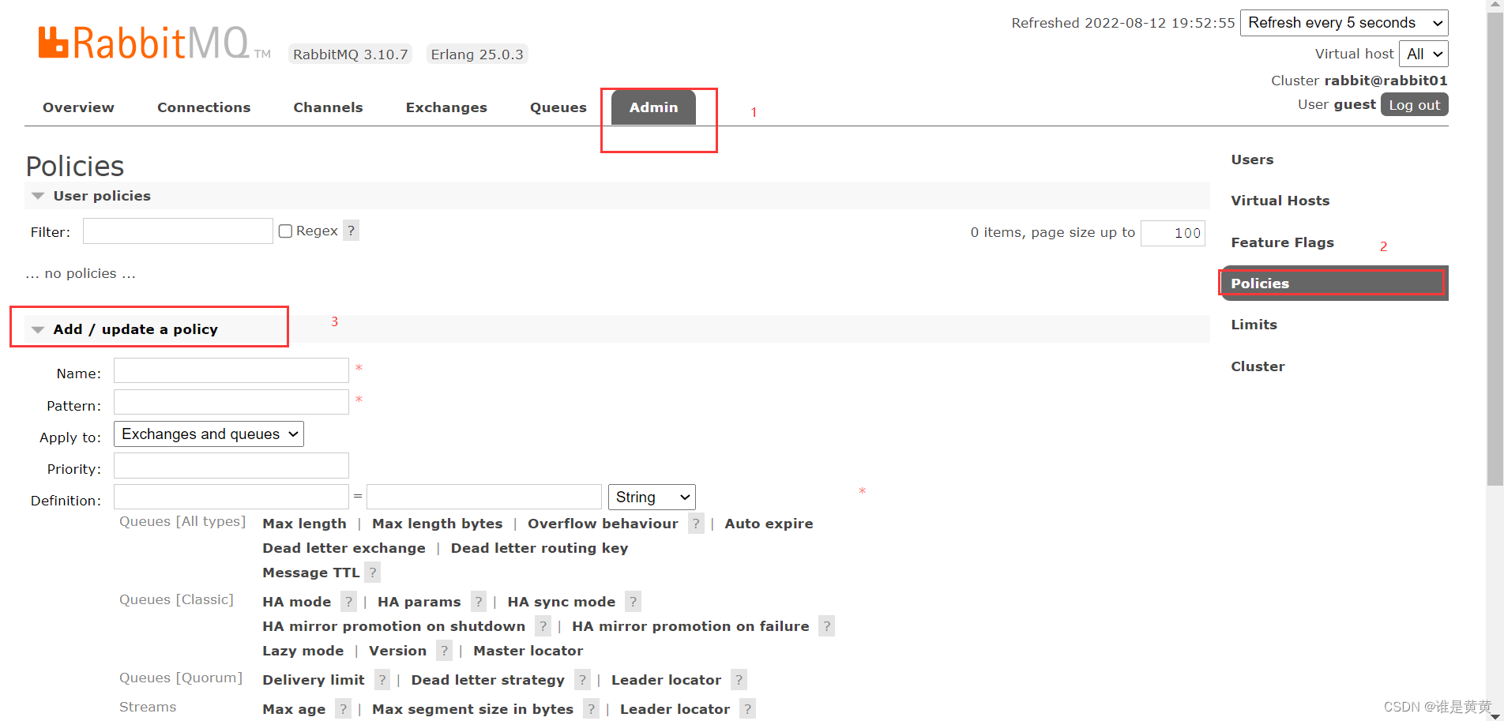Open the Users admin page
1504x721 pixels.
pyautogui.click(x=1252, y=160)
